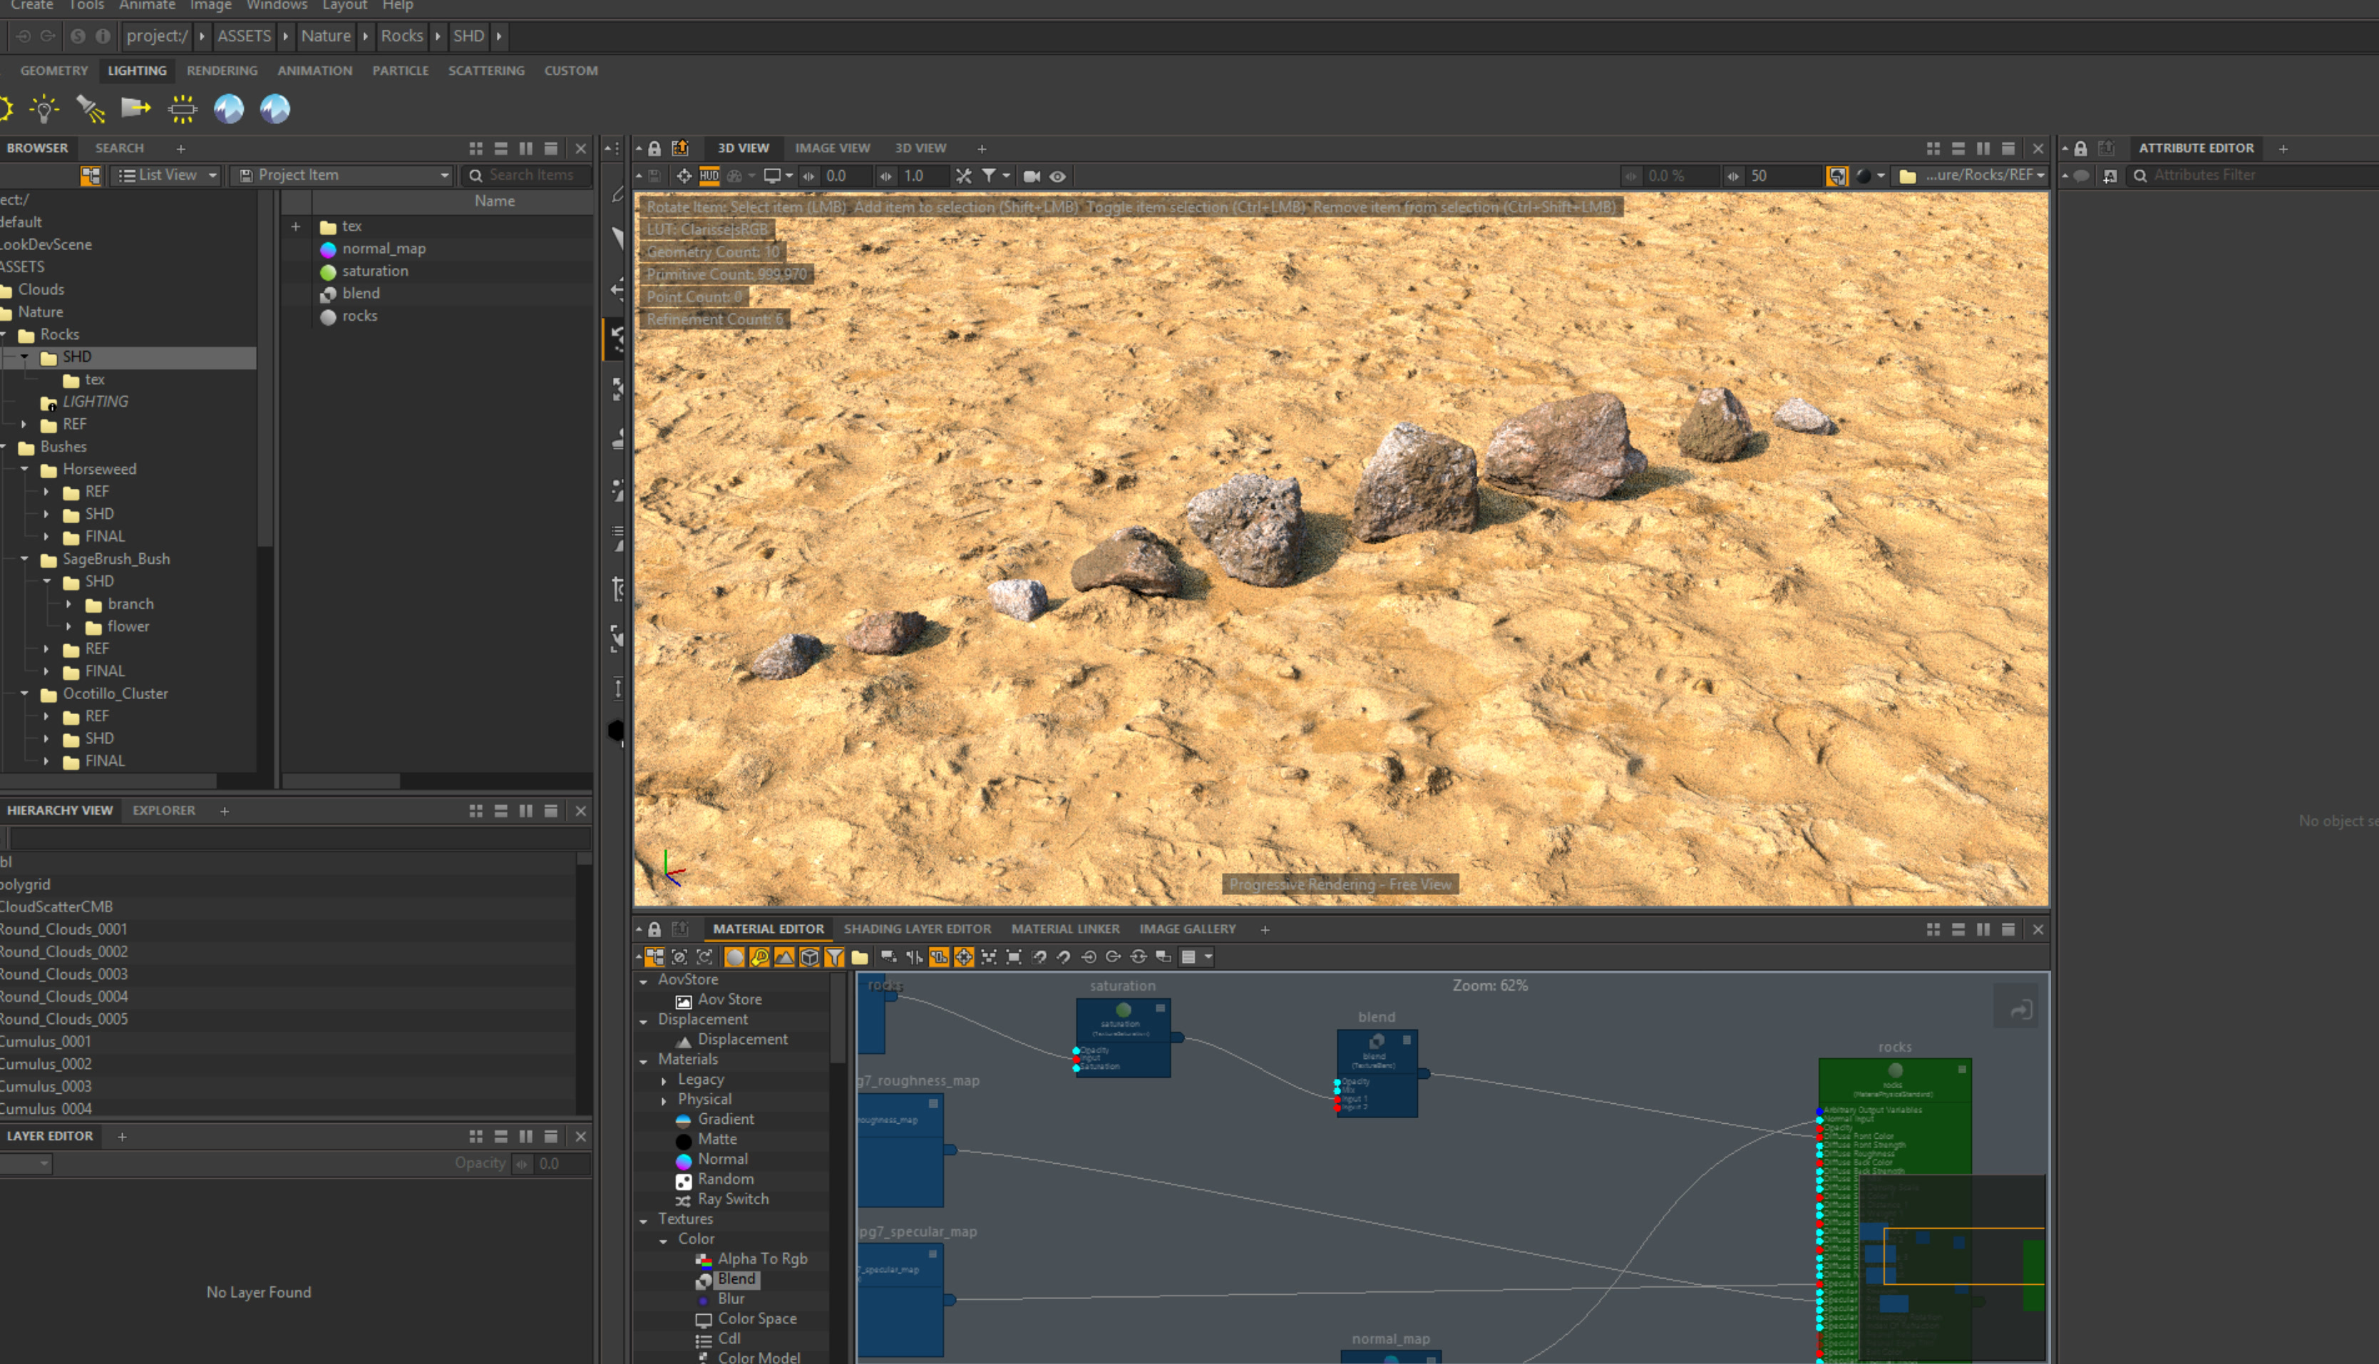Create a point light from the lighting shelf

click(x=43, y=108)
